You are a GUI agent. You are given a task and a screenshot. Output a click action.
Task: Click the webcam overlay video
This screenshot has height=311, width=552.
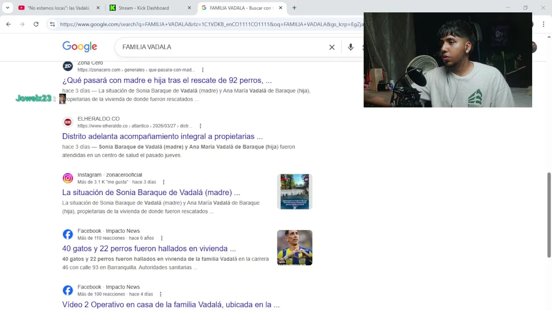tap(448, 60)
